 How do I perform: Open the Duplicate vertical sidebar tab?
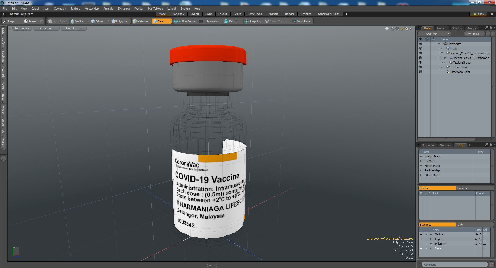(x=3, y=57)
